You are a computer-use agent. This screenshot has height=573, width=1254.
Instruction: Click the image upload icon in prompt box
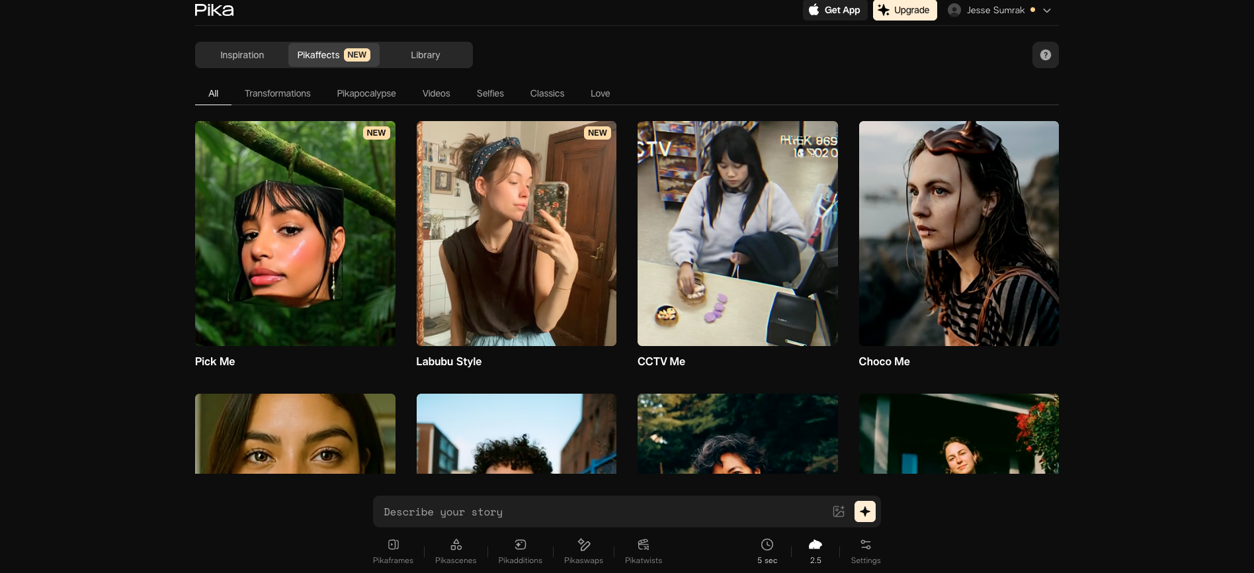839,511
